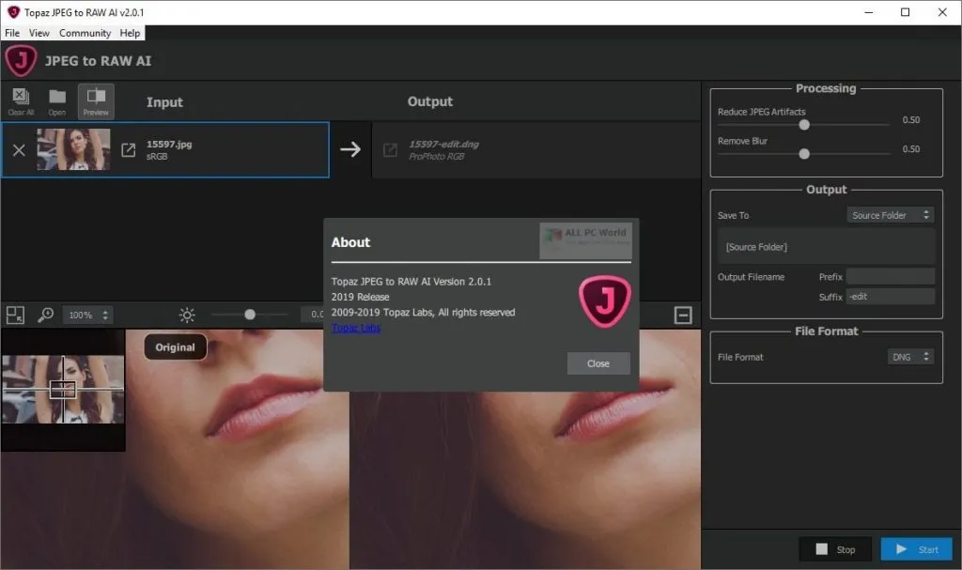
Task: Adjust the Reduce JPEG Artifacts slider
Action: (x=804, y=125)
